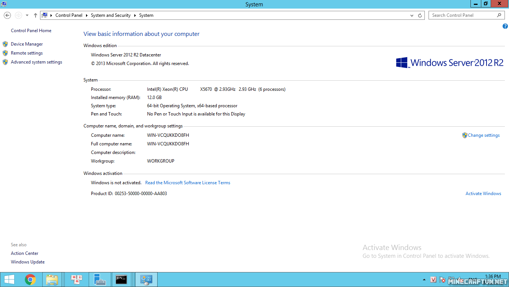
Task: Expand the arrow after System and Security breadcrumb
Action: [x=135, y=15]
